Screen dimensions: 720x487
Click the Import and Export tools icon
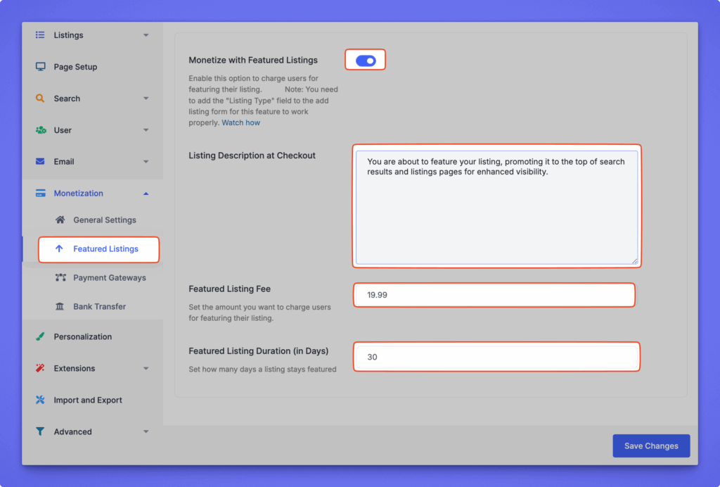click(40, 400)
